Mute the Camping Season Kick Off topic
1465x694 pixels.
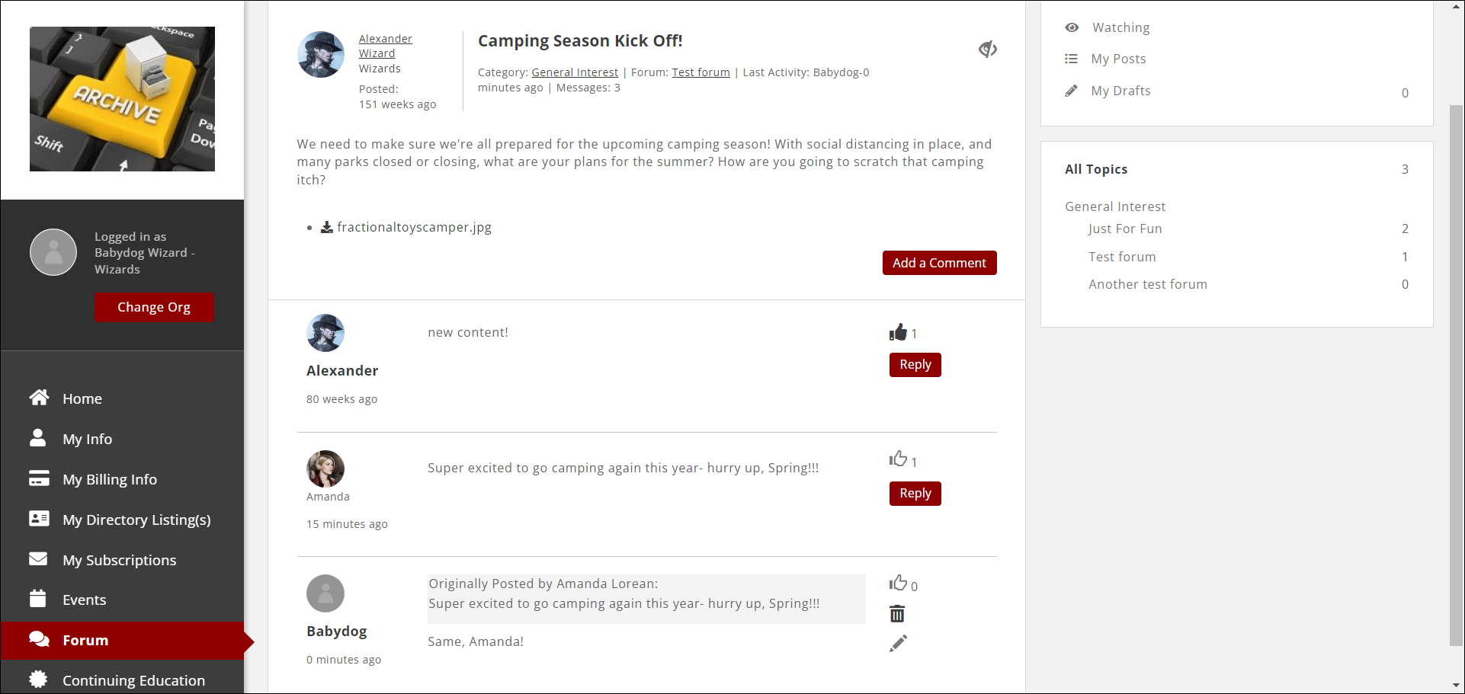pyautogui.click(x=987, y=48)
